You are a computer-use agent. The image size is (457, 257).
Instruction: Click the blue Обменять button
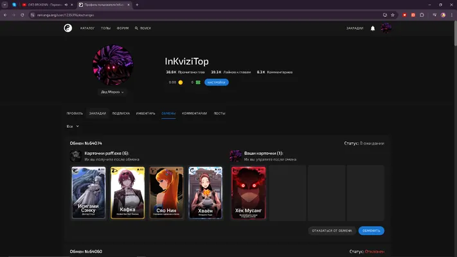(372, 231)
